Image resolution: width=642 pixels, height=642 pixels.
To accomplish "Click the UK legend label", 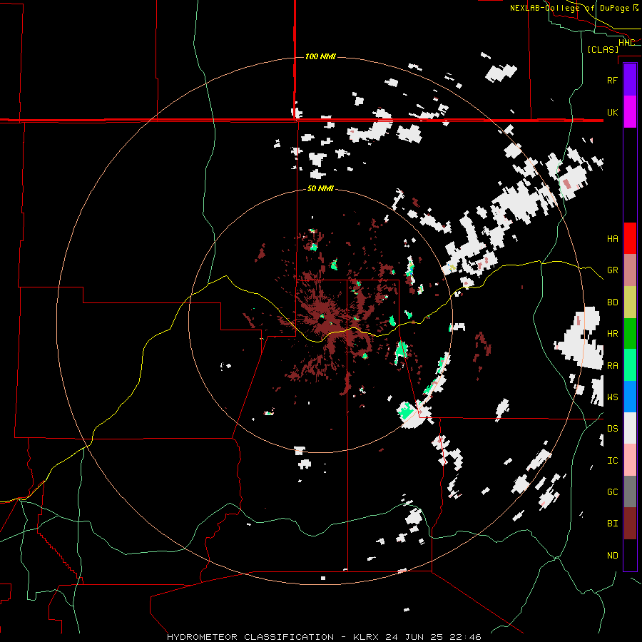I will (x=612, y=112).
